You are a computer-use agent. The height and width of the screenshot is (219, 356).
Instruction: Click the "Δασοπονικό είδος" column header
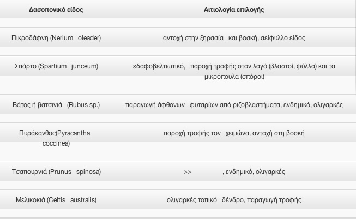56,10
